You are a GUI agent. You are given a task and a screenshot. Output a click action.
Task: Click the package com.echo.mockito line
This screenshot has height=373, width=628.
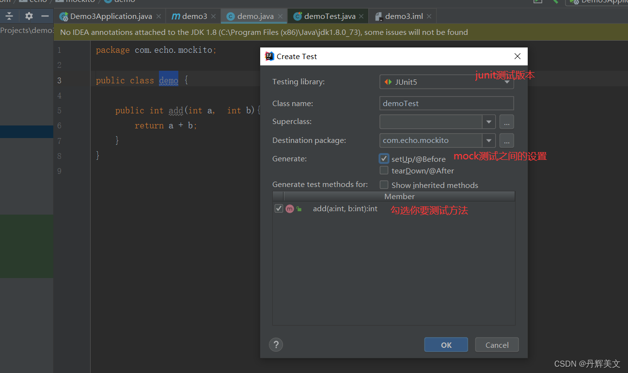click(156, 50)
